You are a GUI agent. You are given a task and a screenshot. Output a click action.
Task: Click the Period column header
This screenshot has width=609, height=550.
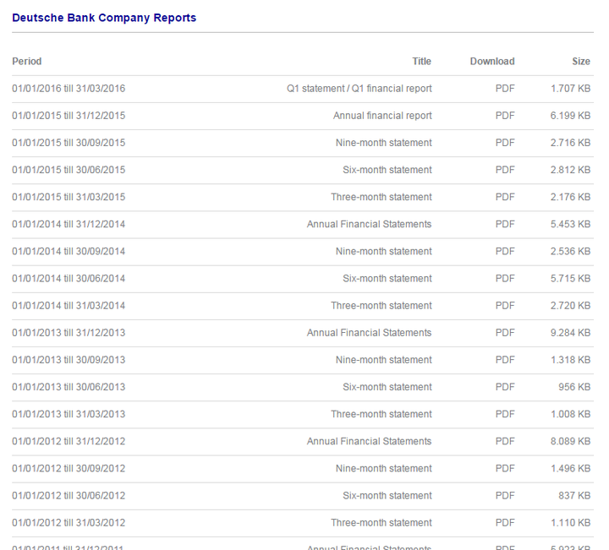click(x=27, y=61)
